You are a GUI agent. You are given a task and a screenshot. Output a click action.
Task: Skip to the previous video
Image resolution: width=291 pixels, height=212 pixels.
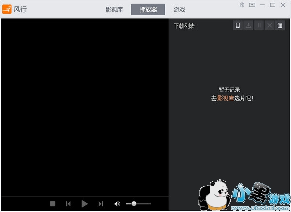[x=68, y=204]
